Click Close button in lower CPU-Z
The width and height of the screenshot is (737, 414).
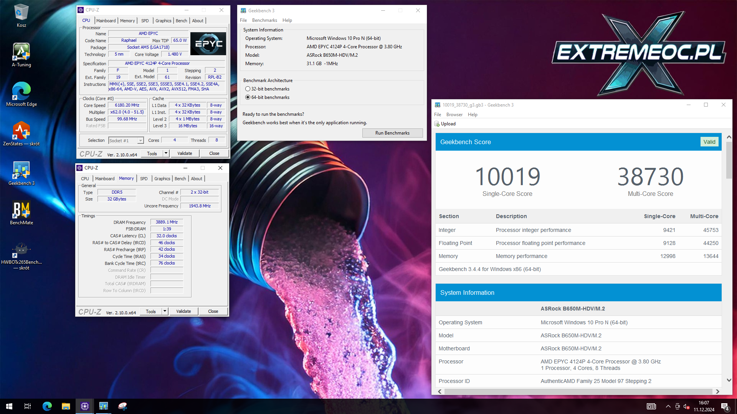point(213,311)
